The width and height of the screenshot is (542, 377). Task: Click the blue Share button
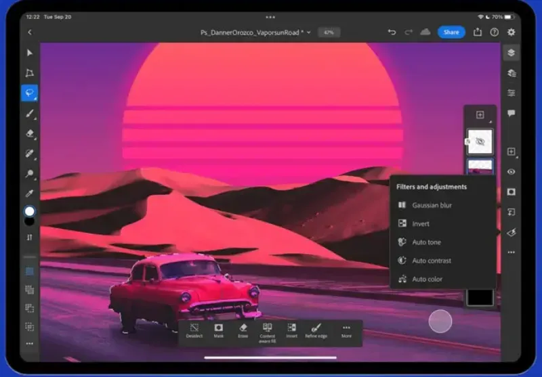click(x=451, y=32)
